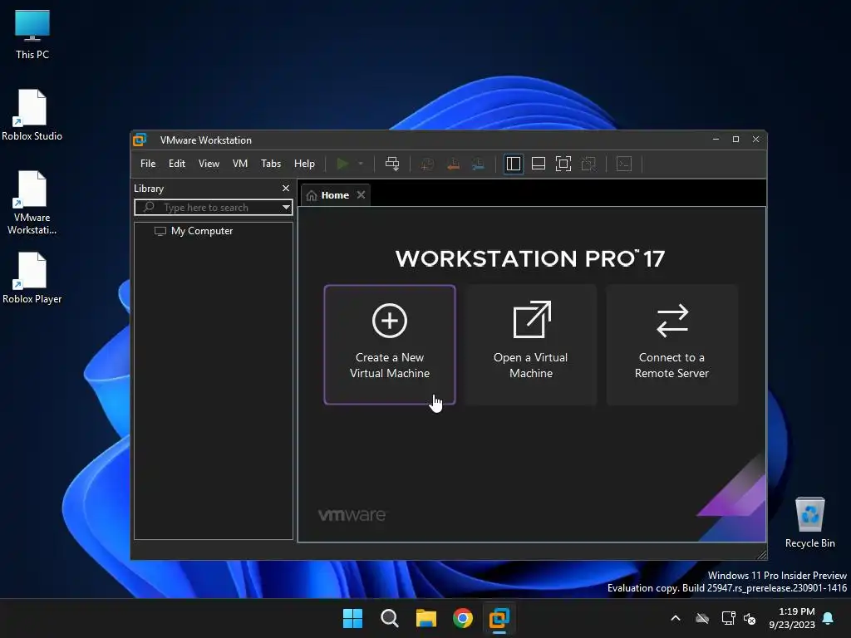The width and height of the screenshot is (851, 638).
Task: Open the clock and date panel
Action: click(792, 618)
